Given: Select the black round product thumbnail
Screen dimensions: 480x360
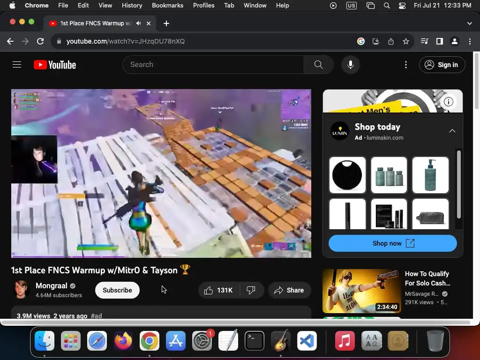Looking at the screenshot, I should [x=347, y=175].
